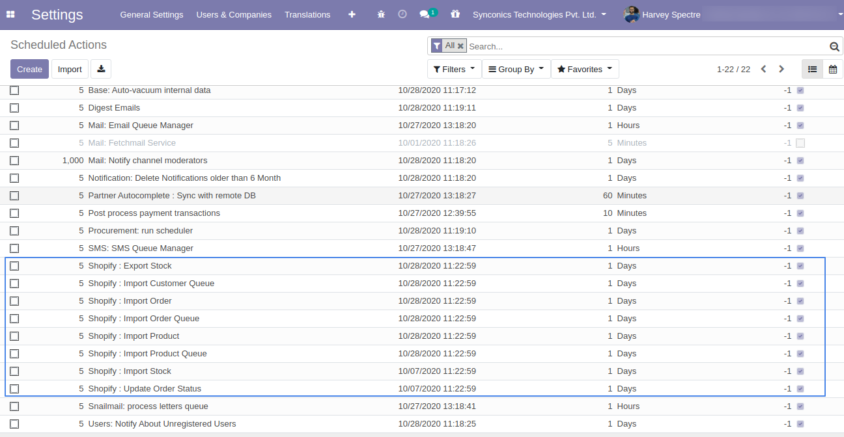Open the General Settings menu
This screenshot has height=437, width=844.
[x=152, y=14]
